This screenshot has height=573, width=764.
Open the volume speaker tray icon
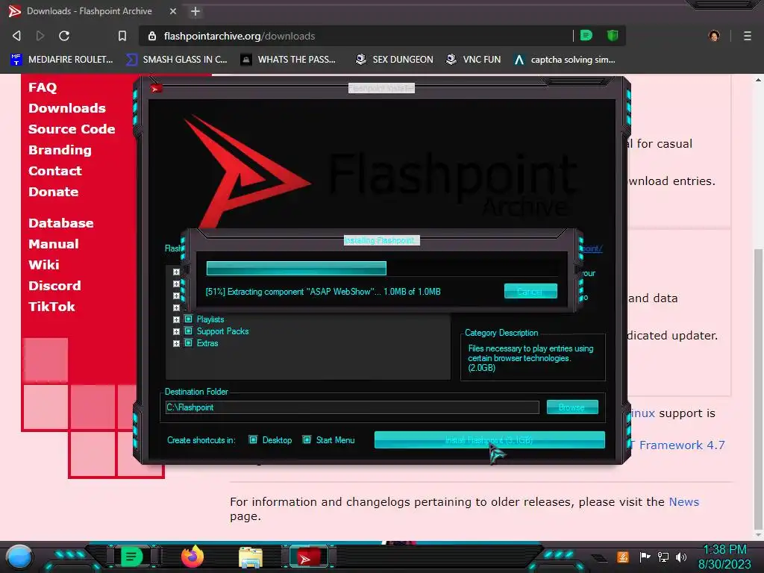coord(681,557)
